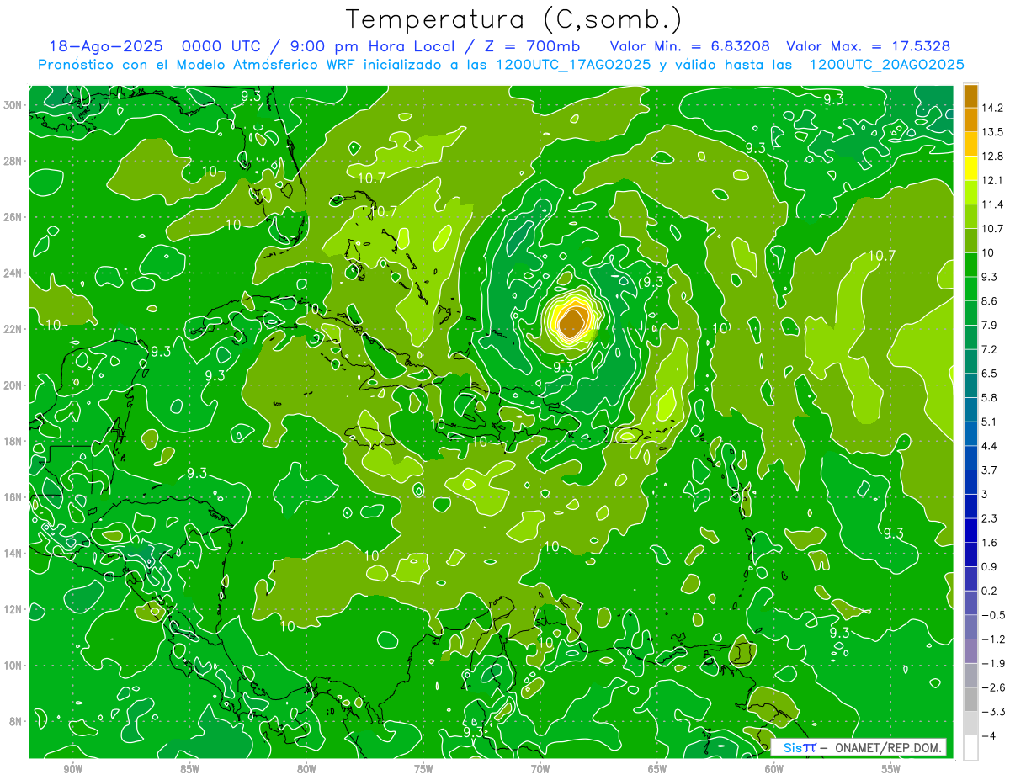Click the legend value 4.4

click(991, 446)
